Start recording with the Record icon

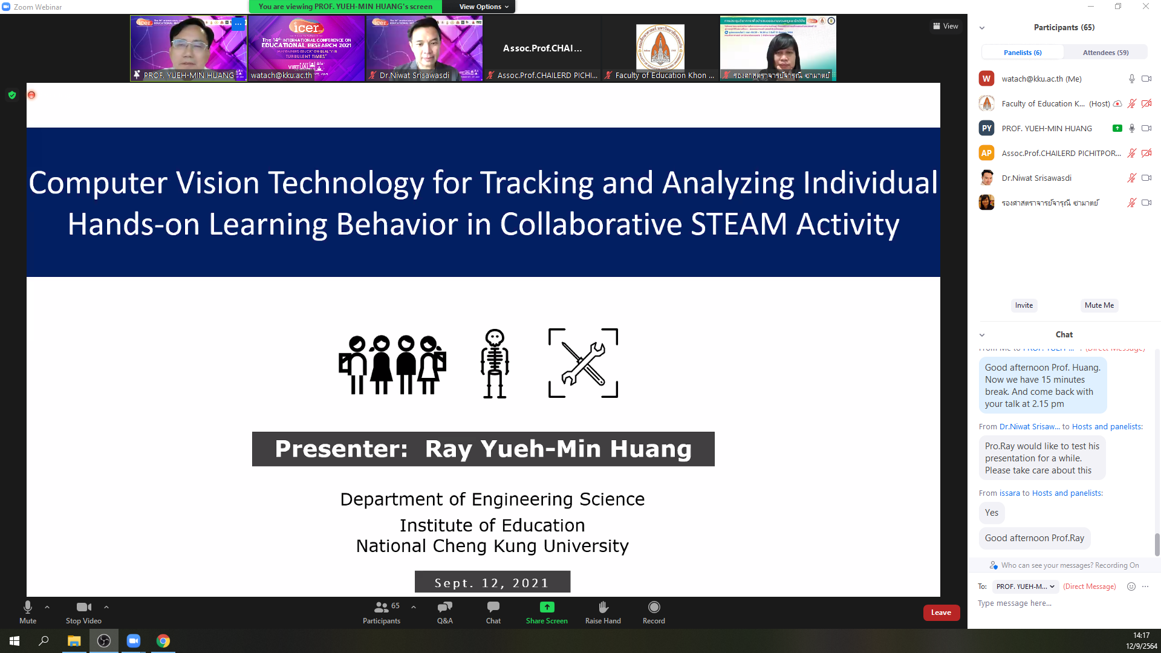click(654, 607)
